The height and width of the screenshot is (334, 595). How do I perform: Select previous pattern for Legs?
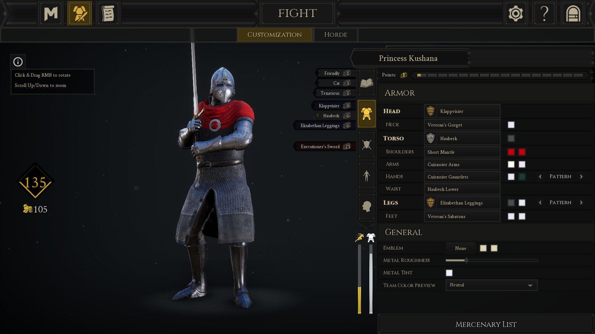point(540,203)
